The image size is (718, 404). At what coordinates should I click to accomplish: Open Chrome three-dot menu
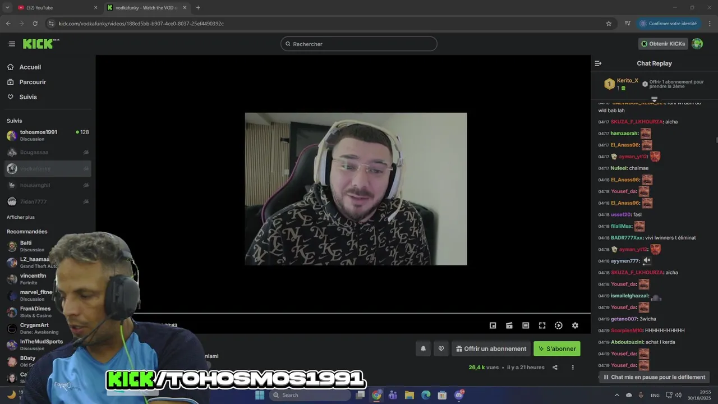710,24
